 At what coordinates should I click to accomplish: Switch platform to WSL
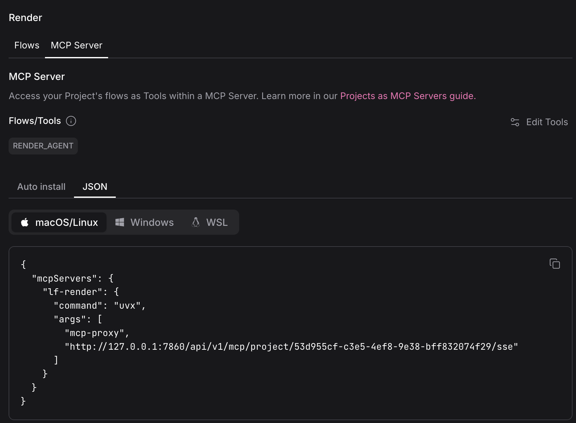[210, 222]
